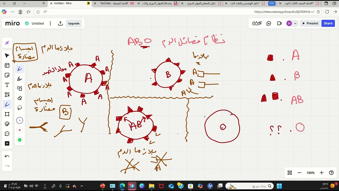Pick the red pen color
Image resolution: width=339 pixels, height=191 pixels.
pos(20,130)
